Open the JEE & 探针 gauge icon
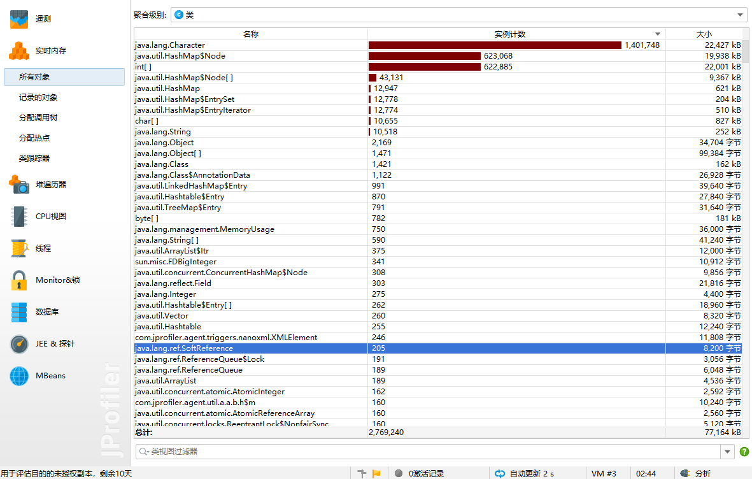The image size is (752, 479). tap(19, 344)
